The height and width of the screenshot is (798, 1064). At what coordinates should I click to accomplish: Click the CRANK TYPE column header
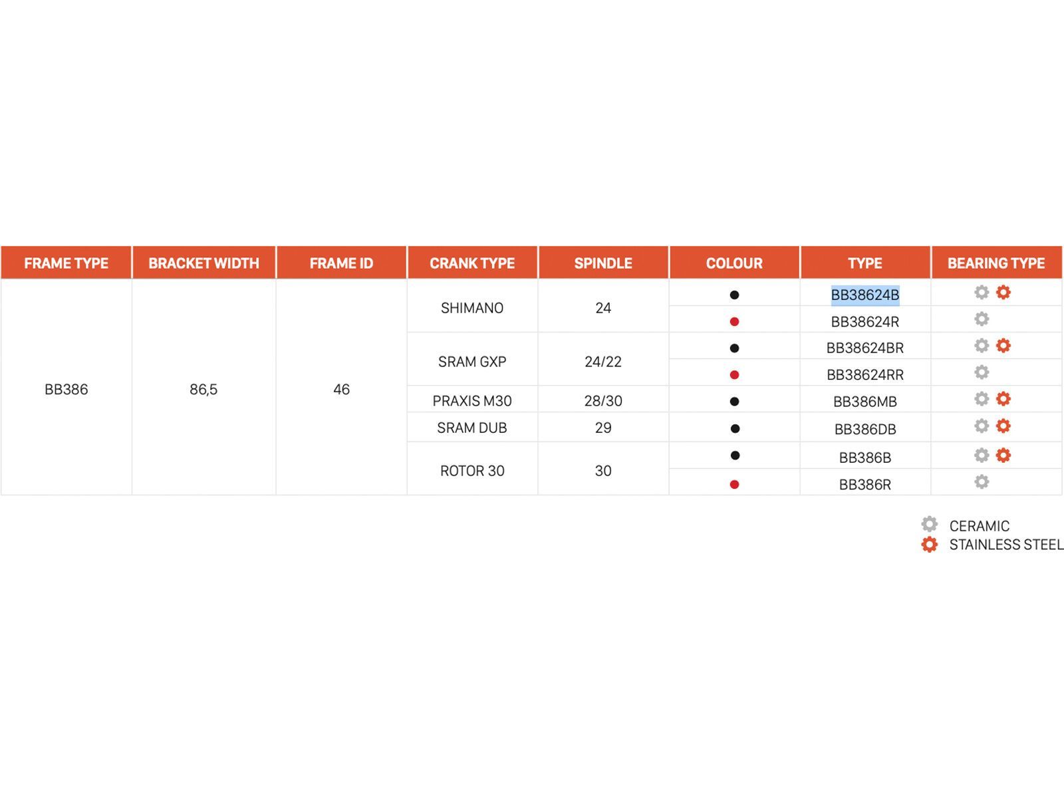pyautogui.click(x=472, y=263)
